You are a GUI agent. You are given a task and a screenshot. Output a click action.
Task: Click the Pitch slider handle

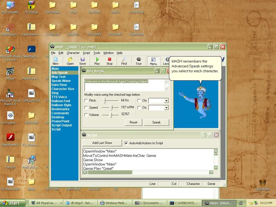point(104,101)
